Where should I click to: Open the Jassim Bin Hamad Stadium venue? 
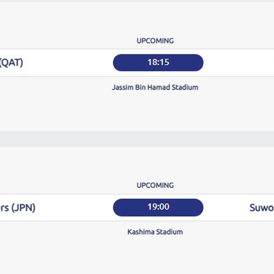pos(155,87)
